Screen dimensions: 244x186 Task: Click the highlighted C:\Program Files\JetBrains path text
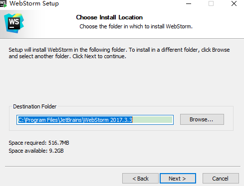tap(75, 120)
